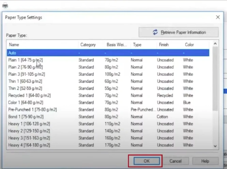Image resolution: width=227 pixels, height=169 pixels.
Task: Close the Paper Type Settings dialog
Action: tap(218, 17)
